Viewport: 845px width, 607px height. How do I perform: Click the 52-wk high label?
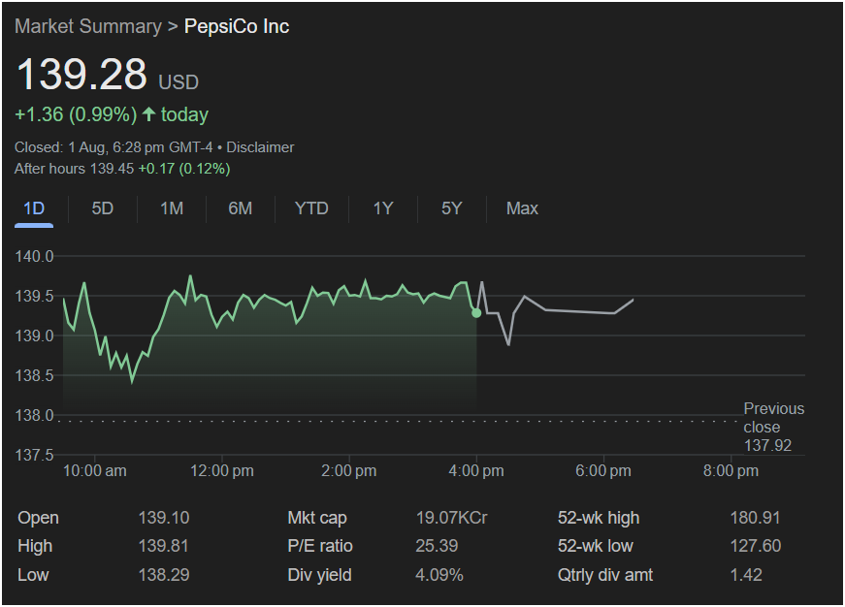pyautogui.click(x=599, y=518)
